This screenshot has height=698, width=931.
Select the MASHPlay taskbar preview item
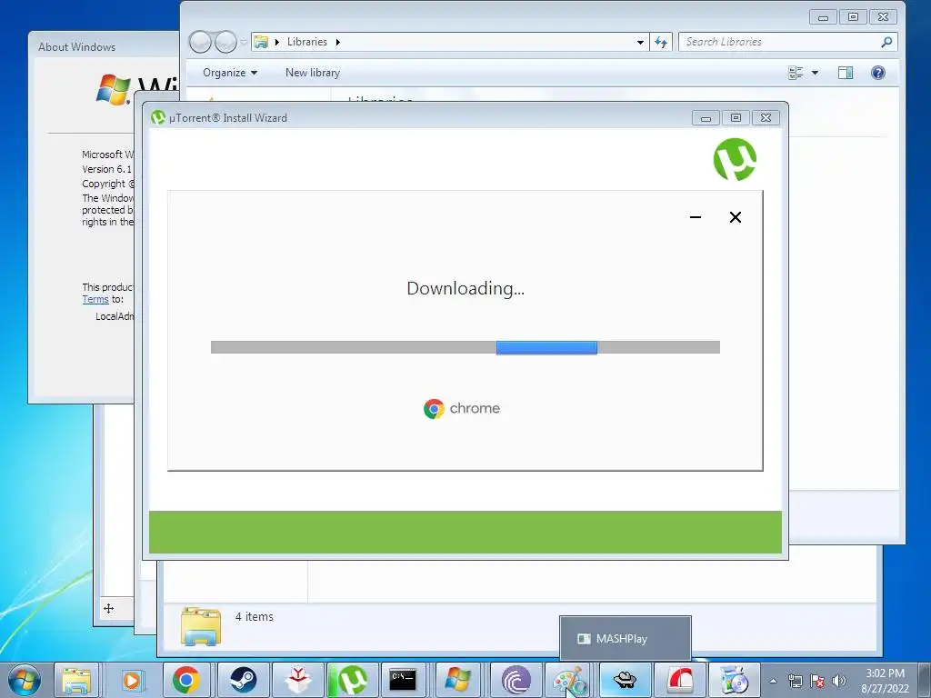pyautogui.click(x=626, y=639)
